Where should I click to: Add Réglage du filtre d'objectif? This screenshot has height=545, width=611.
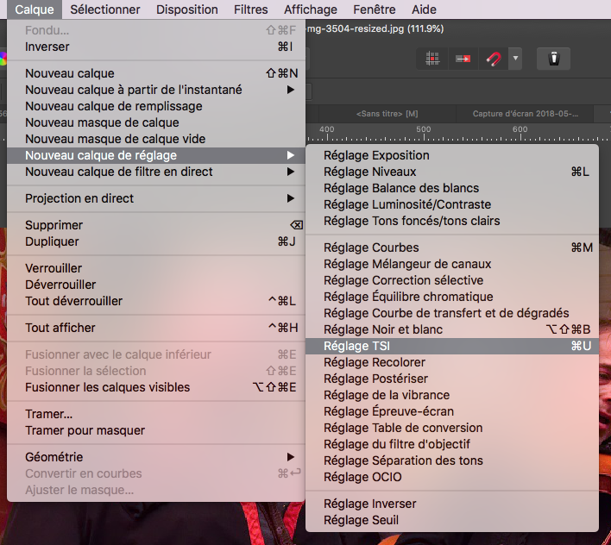[452, 444]
